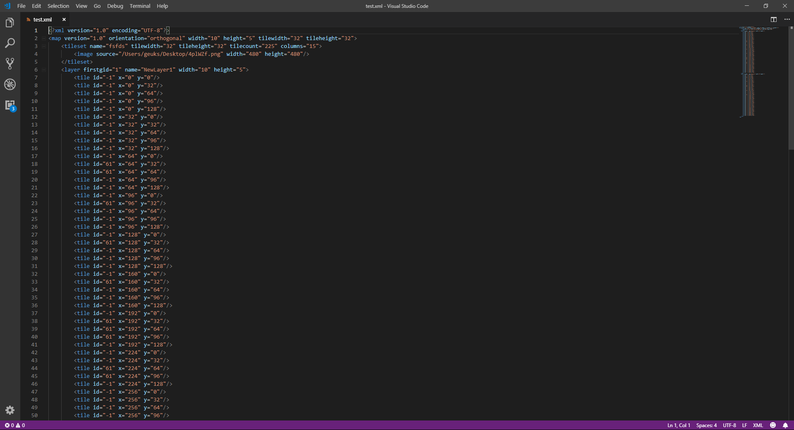Fold the tileset element on line 3
The width and height of the screenshot is (794, 430).
pos(44,46)
